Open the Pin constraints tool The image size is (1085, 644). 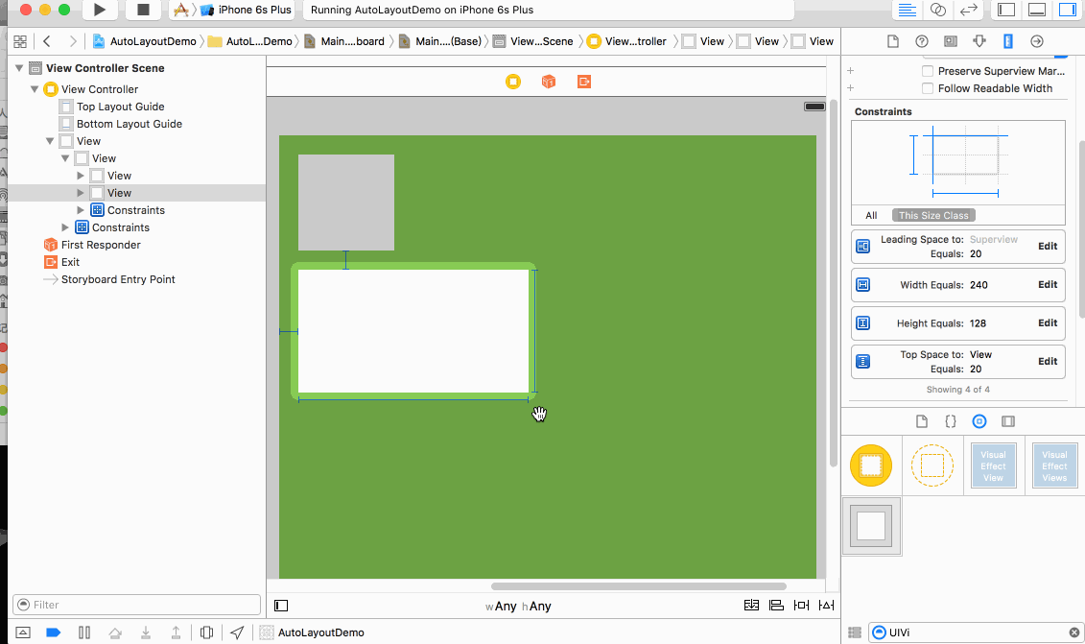click(801, 606)
